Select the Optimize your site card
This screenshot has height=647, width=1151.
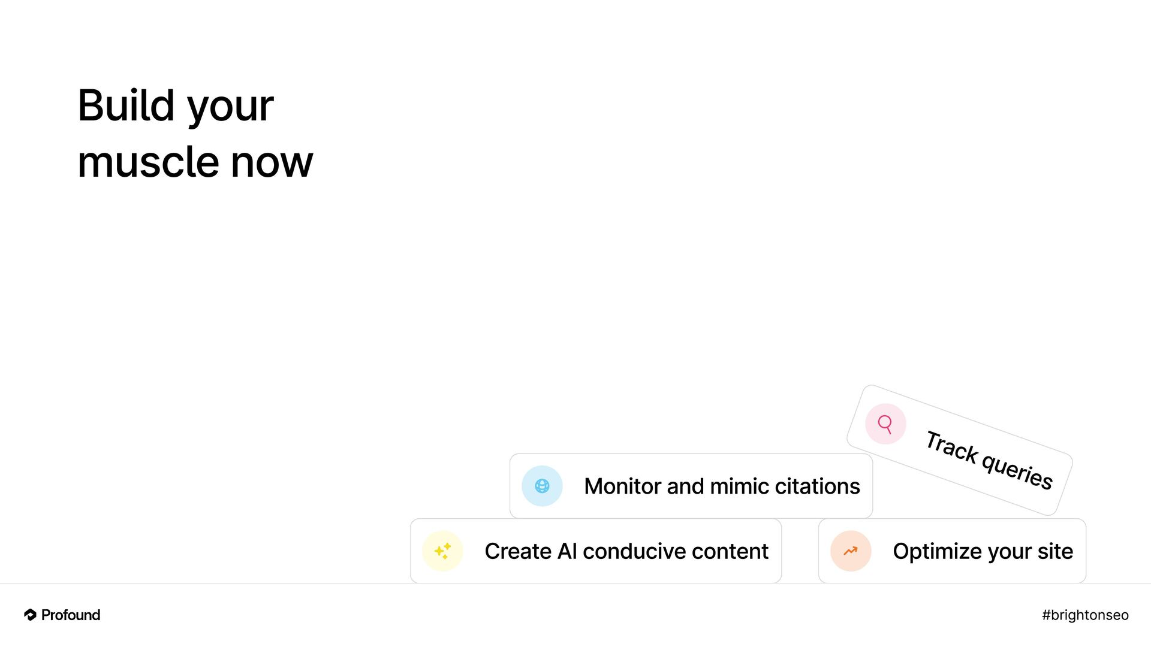pos(952,551)
